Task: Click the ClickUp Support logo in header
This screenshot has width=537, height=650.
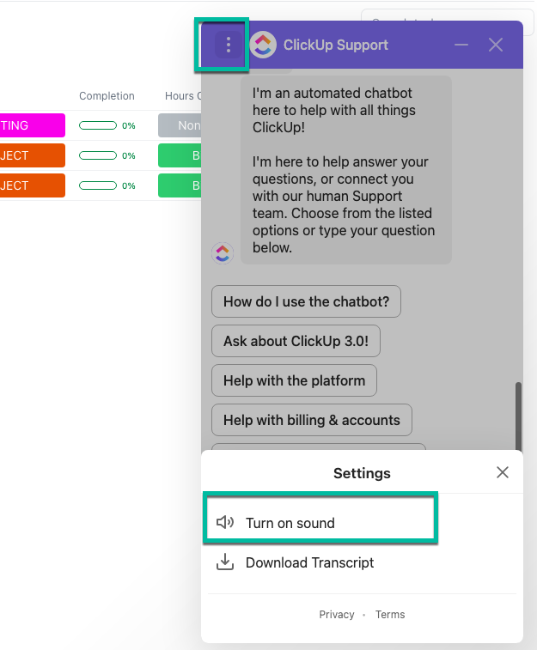Action: click(263, 45)
